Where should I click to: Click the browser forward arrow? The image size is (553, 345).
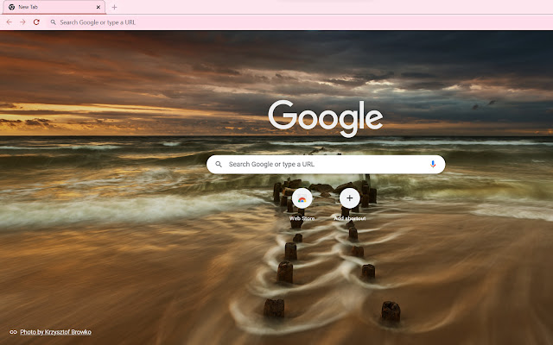pyautogui.click(x=22, y=22)
